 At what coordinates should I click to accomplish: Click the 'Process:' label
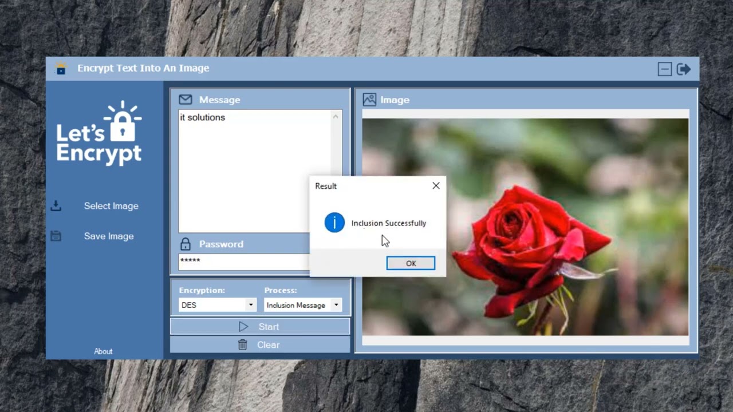tap(281, 290)
